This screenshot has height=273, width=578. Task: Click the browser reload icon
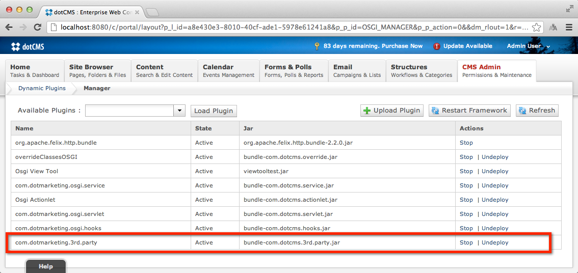[37, 28]
